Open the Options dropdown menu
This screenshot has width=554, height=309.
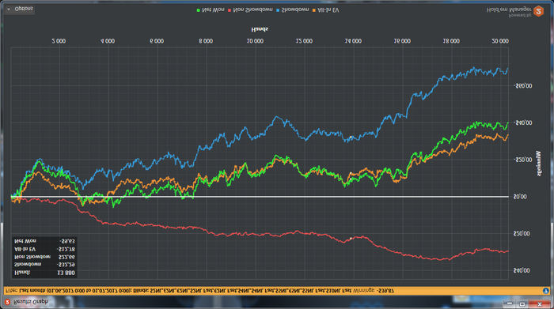pos(20,9)
